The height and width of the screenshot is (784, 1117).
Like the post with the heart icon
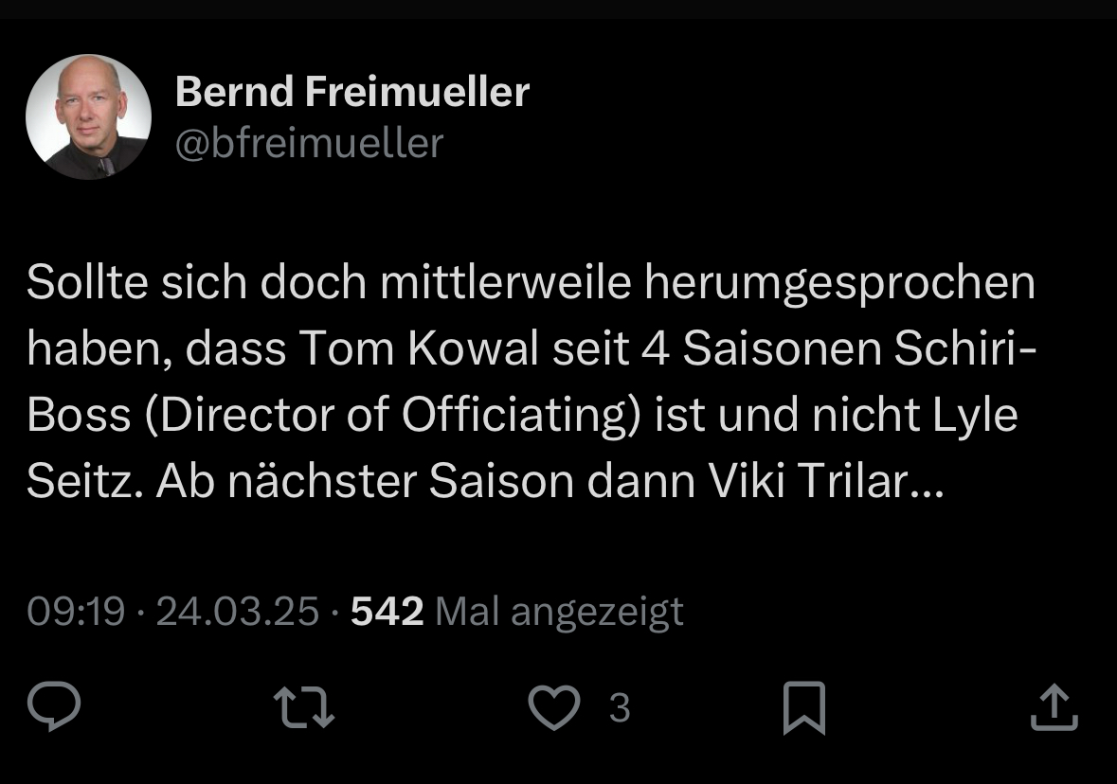coord(554,708)
